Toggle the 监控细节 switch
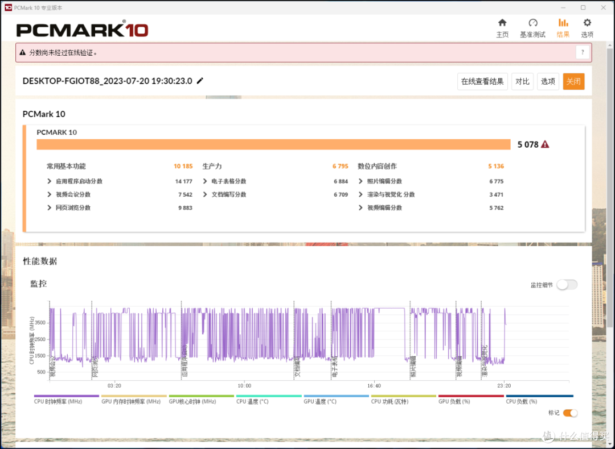The width and height of the screenshot is (615, 449). coord(567,285)
